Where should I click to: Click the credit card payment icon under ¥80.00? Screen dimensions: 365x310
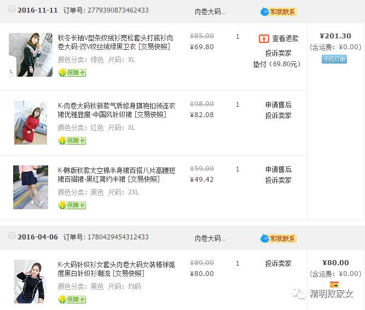click(x=334, y=284)
